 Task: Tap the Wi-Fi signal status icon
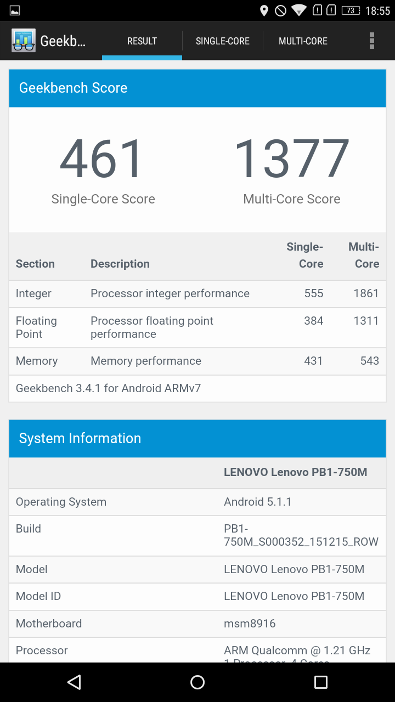coord(298,10)
